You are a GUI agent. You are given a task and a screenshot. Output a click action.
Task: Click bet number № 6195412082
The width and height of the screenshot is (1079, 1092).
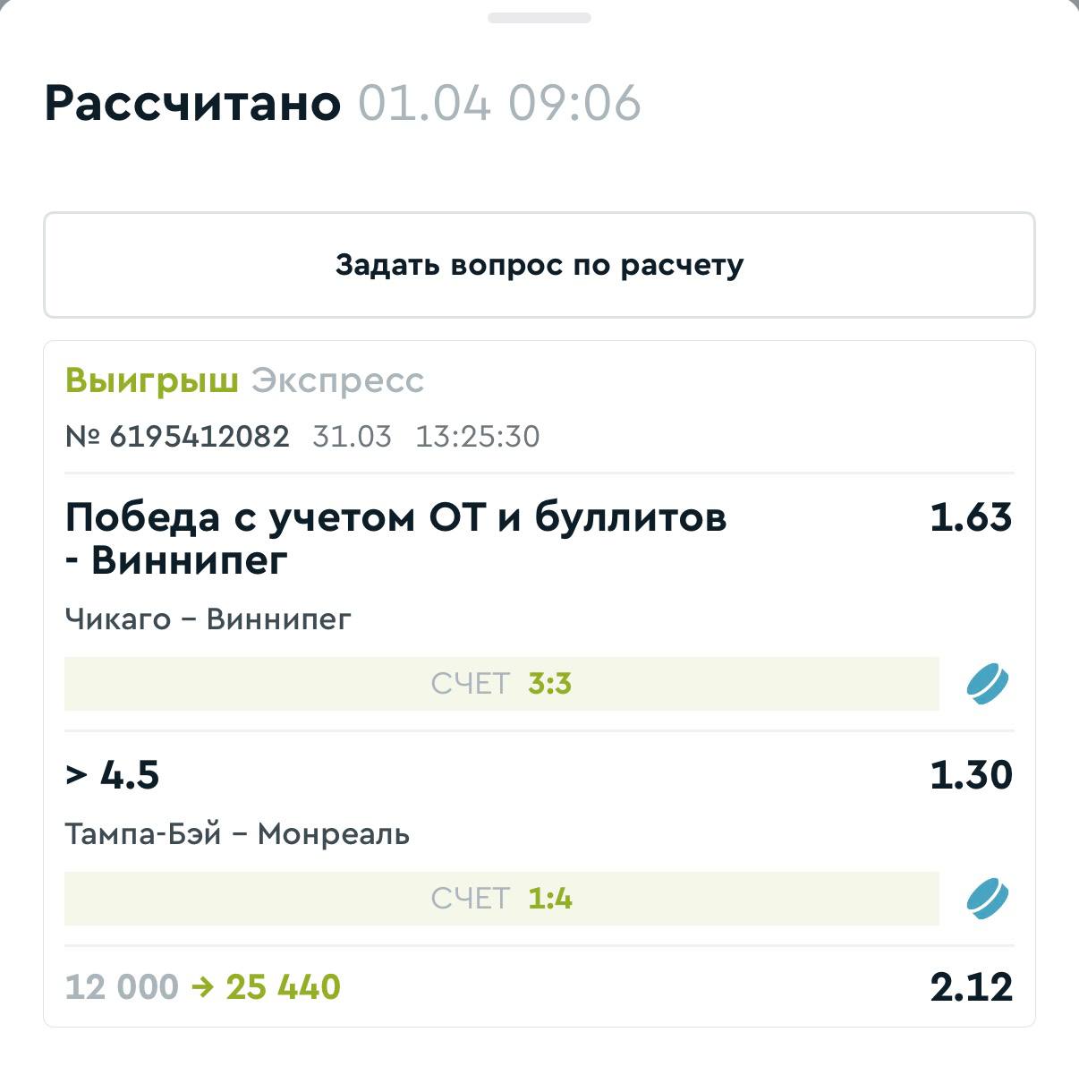point(177,437)
